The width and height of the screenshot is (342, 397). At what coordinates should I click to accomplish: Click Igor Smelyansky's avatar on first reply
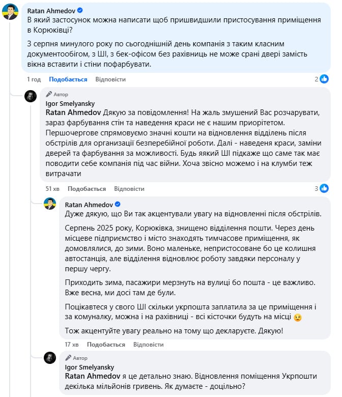pyautogui.click(x=31, y=97)
